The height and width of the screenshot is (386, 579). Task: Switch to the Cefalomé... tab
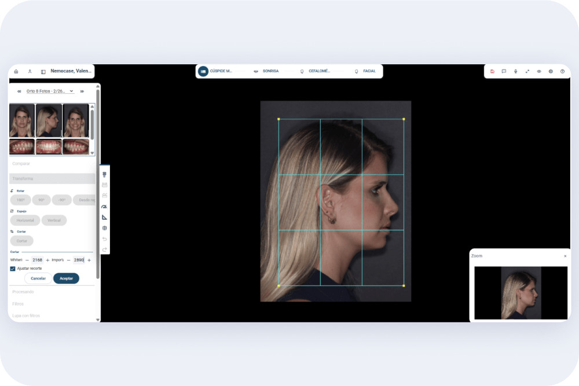coord(315,71)
